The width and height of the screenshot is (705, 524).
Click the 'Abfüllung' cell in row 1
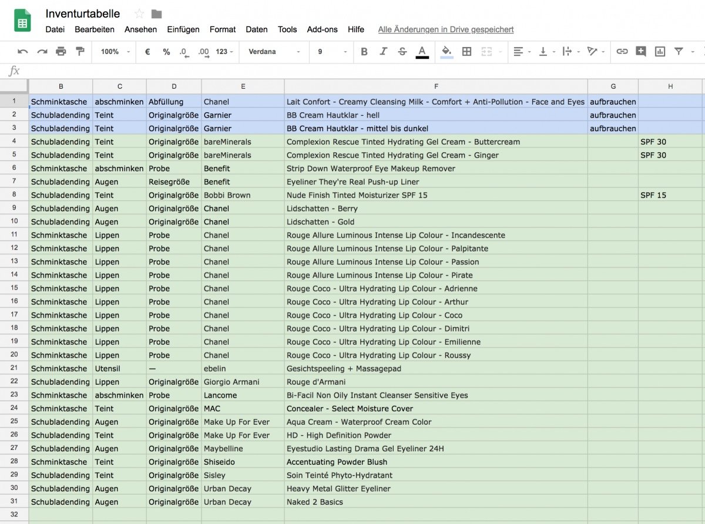click(x=174, y=102)
